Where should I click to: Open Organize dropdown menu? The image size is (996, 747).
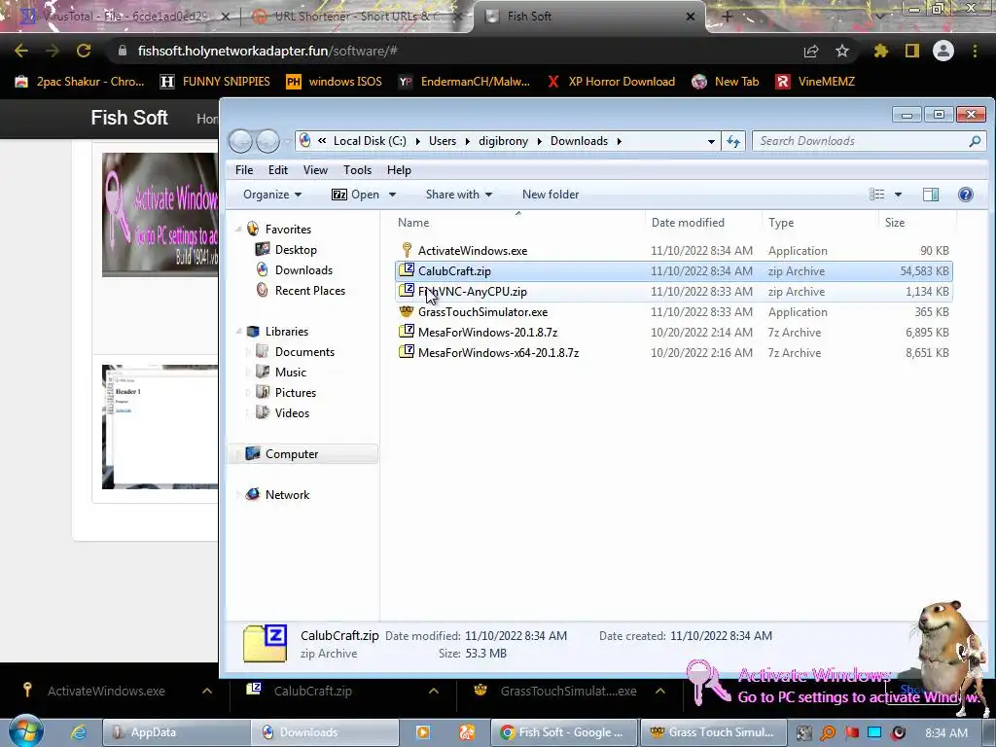(x=272, y=195)
